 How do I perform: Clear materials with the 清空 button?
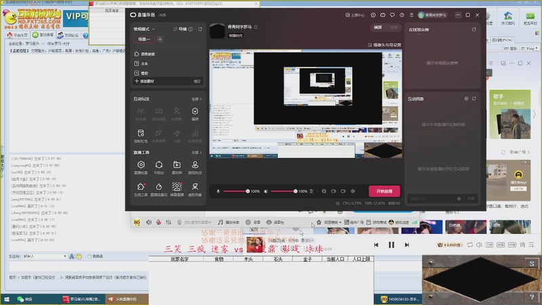[x=197, y=81]
